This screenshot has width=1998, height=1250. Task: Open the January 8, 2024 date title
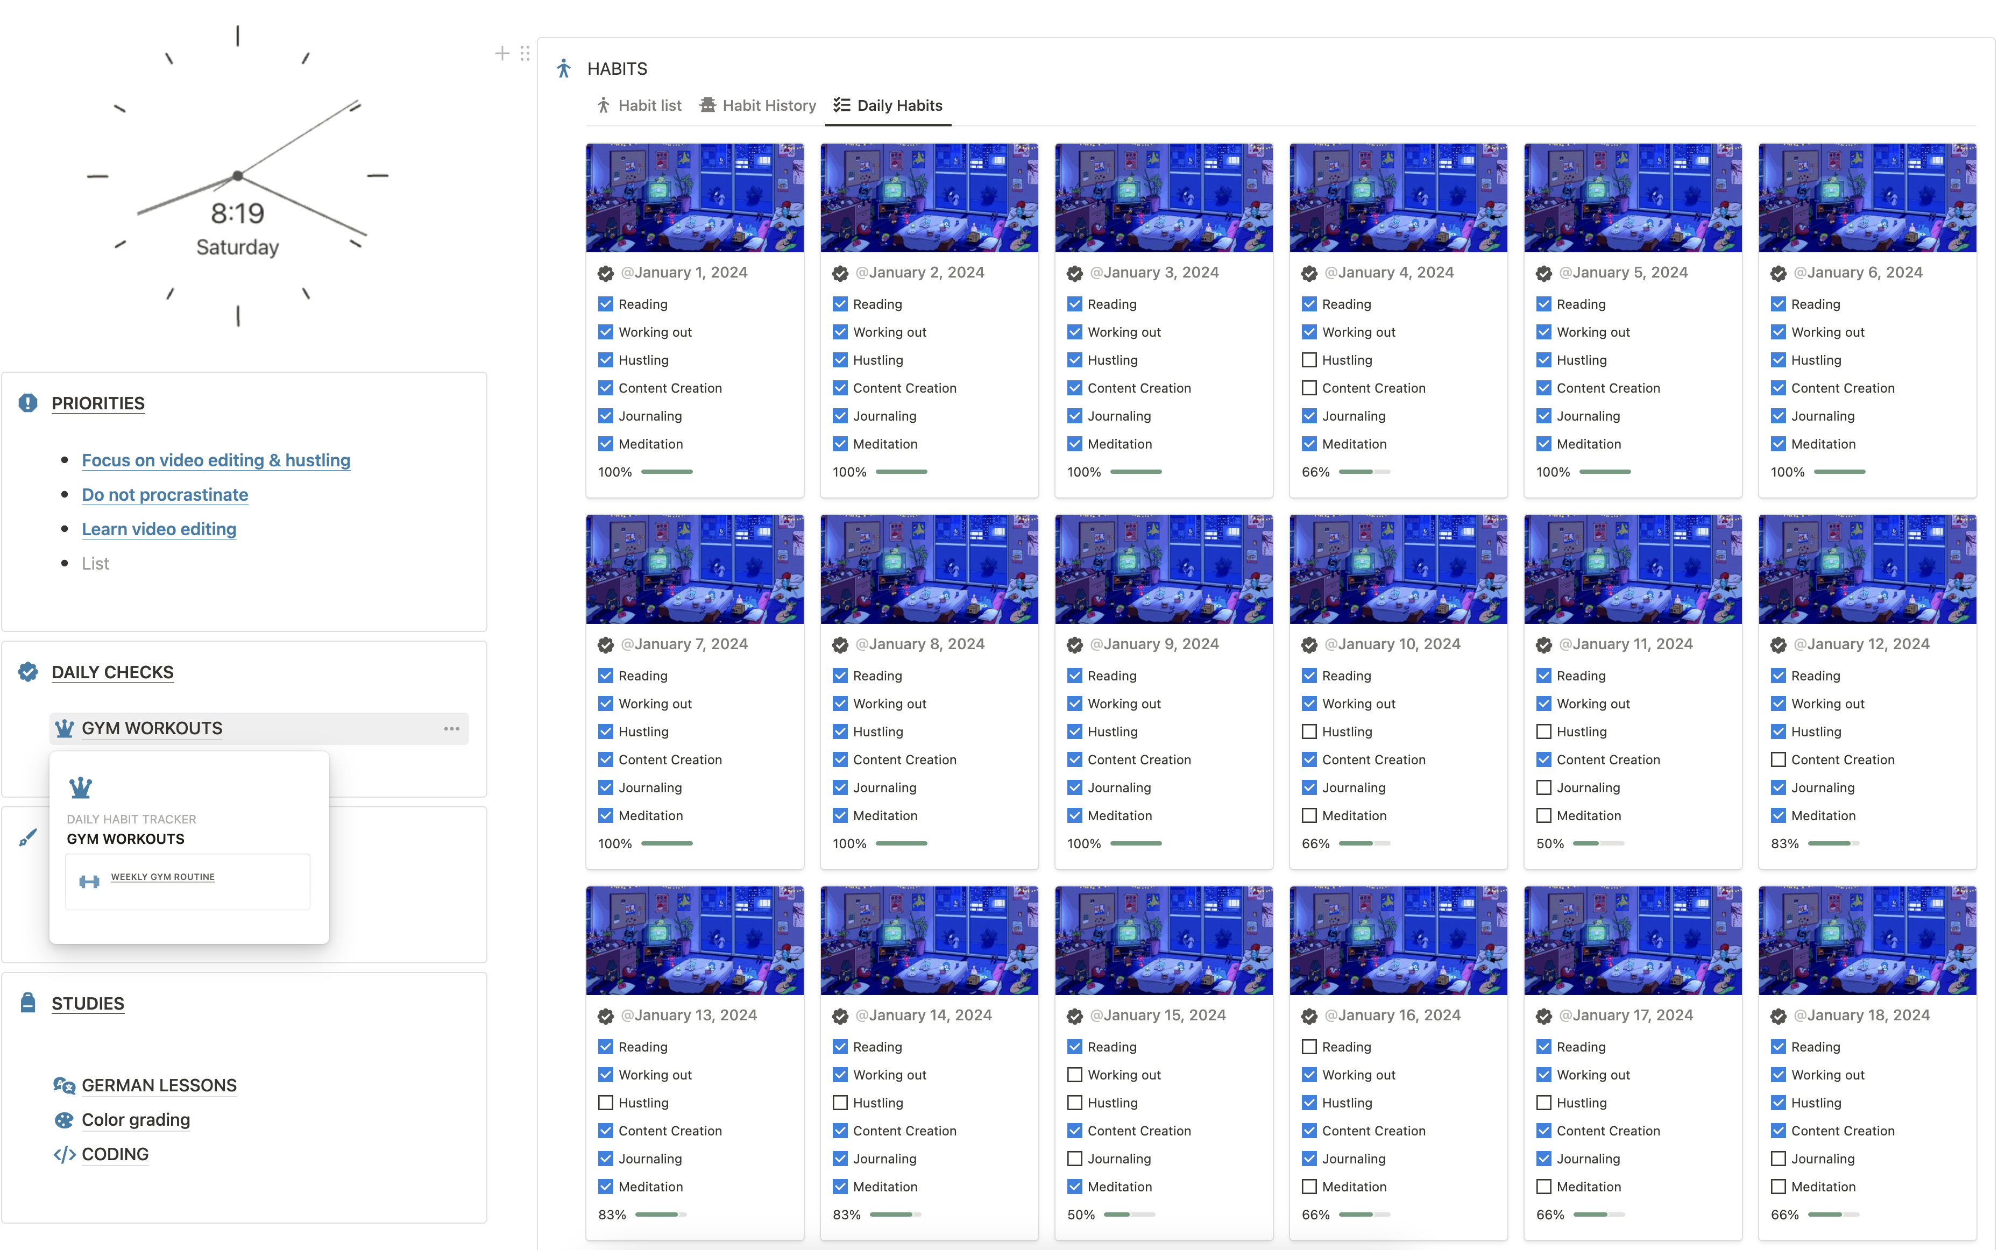click(x=919, y=645)
